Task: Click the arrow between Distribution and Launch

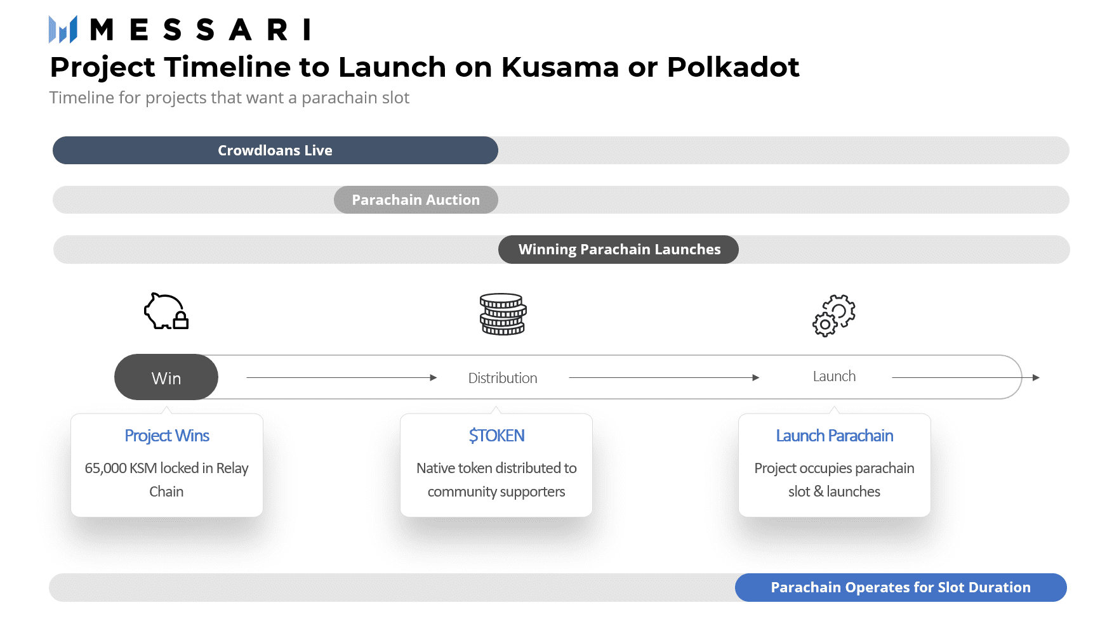Action: point(664,378)
